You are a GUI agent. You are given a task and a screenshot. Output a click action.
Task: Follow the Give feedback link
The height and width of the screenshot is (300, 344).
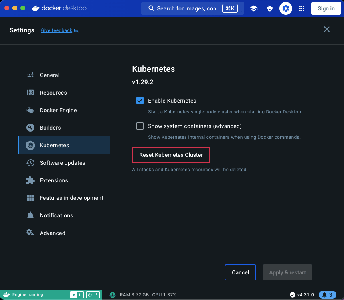(56, 30)
